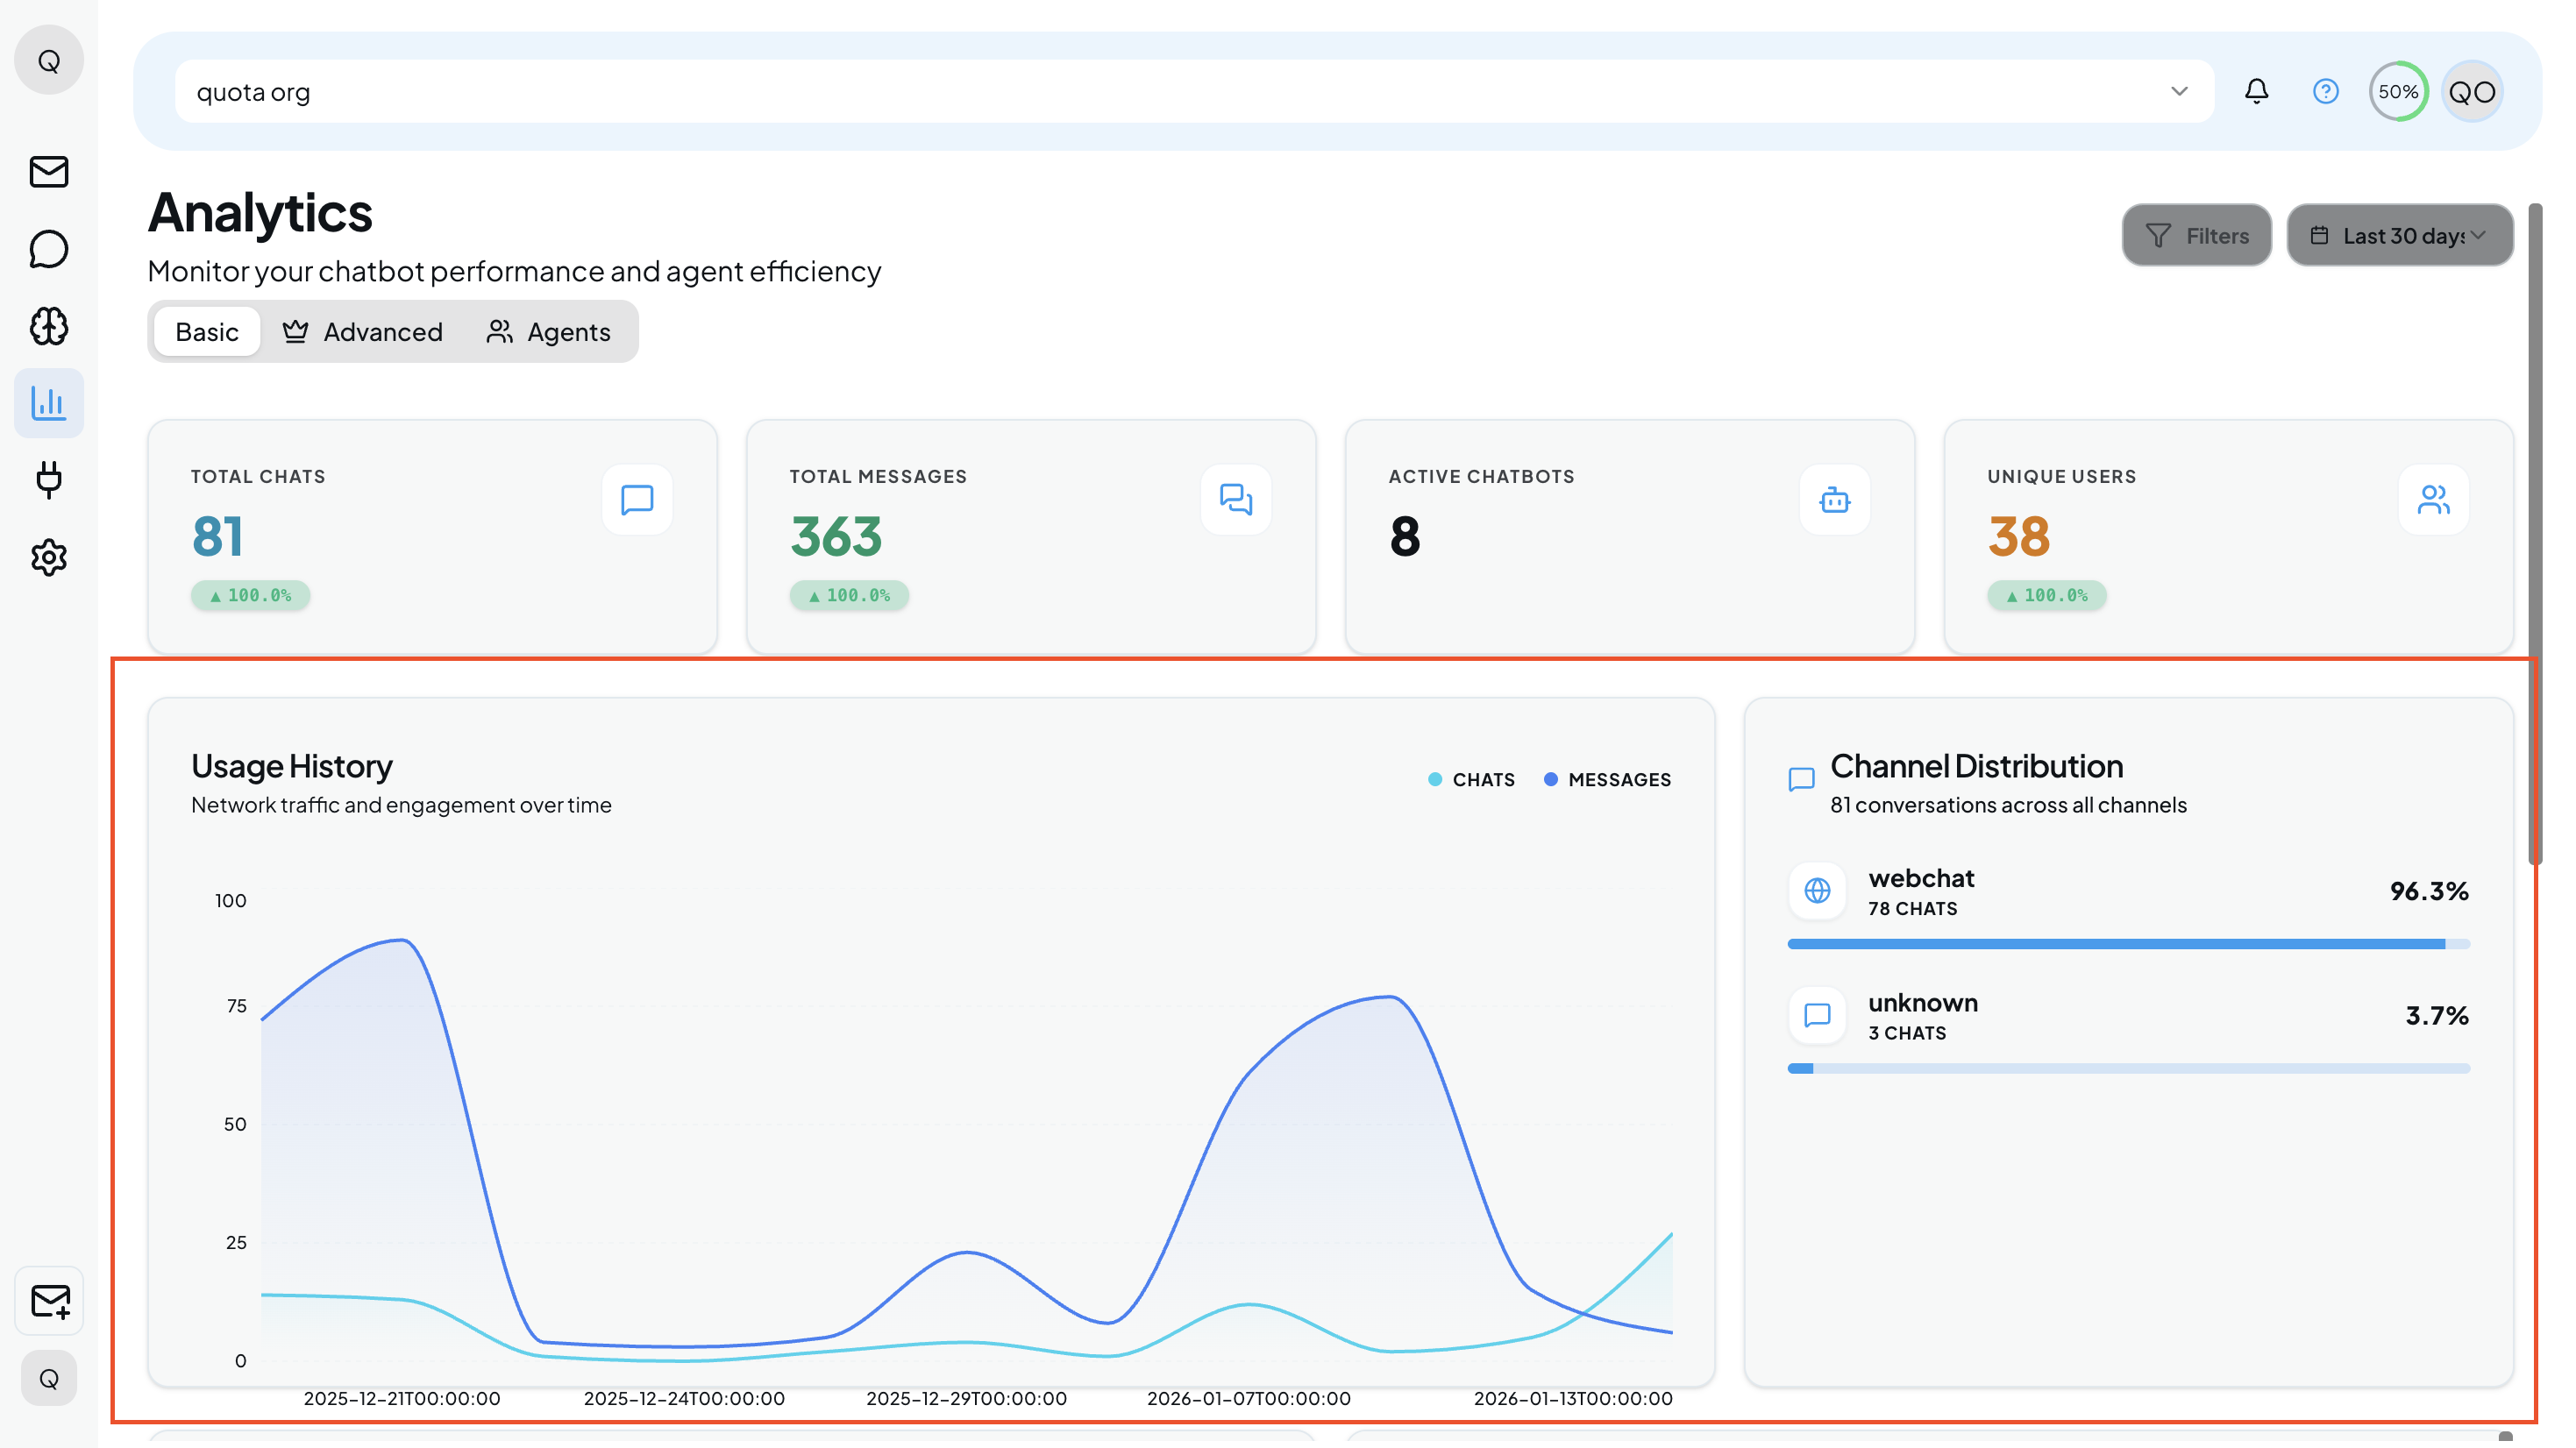2576x1448 pixels.
Task: Open notifications via the bell icon
Action: pyautogui.click(x=2256, y=91)
